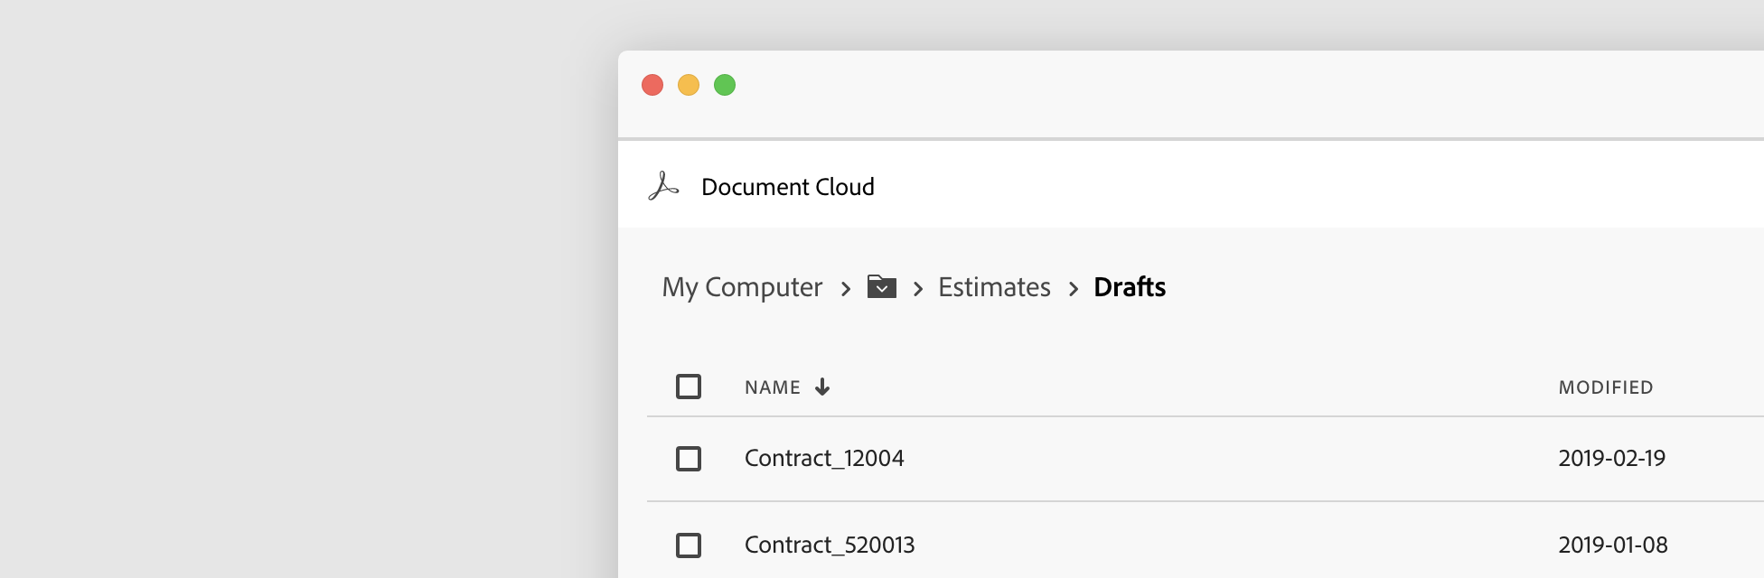This screenshot has width=1764, height=578.
Task: Click the Document Cloud title
Action: click(788, 187)
